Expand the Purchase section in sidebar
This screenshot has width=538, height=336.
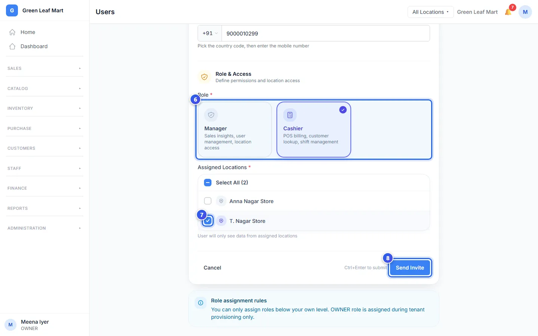pos(44,128)
